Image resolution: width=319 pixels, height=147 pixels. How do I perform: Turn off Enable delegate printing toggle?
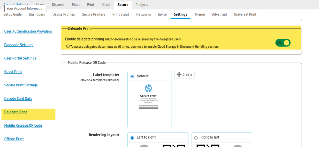coord(283,43)
